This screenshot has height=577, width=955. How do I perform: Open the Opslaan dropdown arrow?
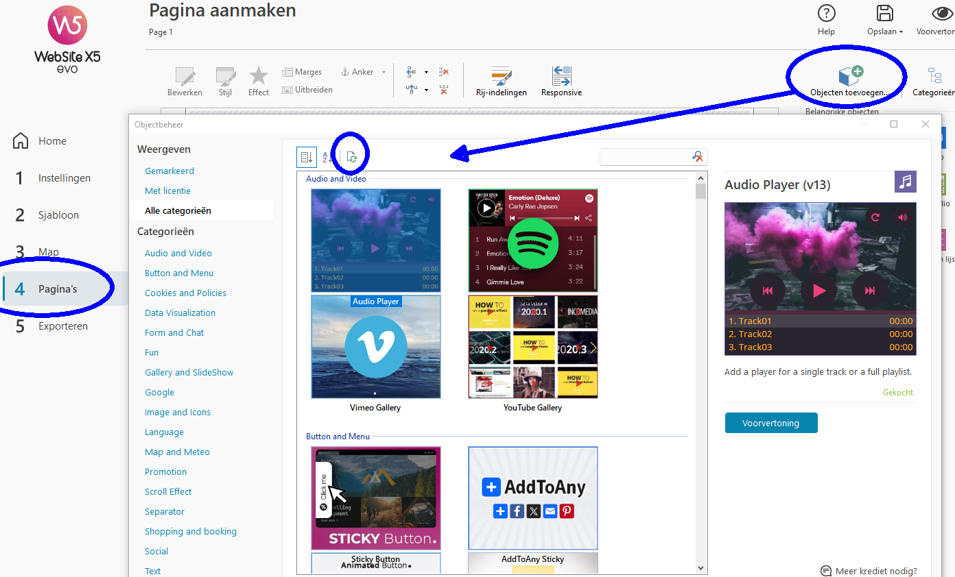pos(901,32)
